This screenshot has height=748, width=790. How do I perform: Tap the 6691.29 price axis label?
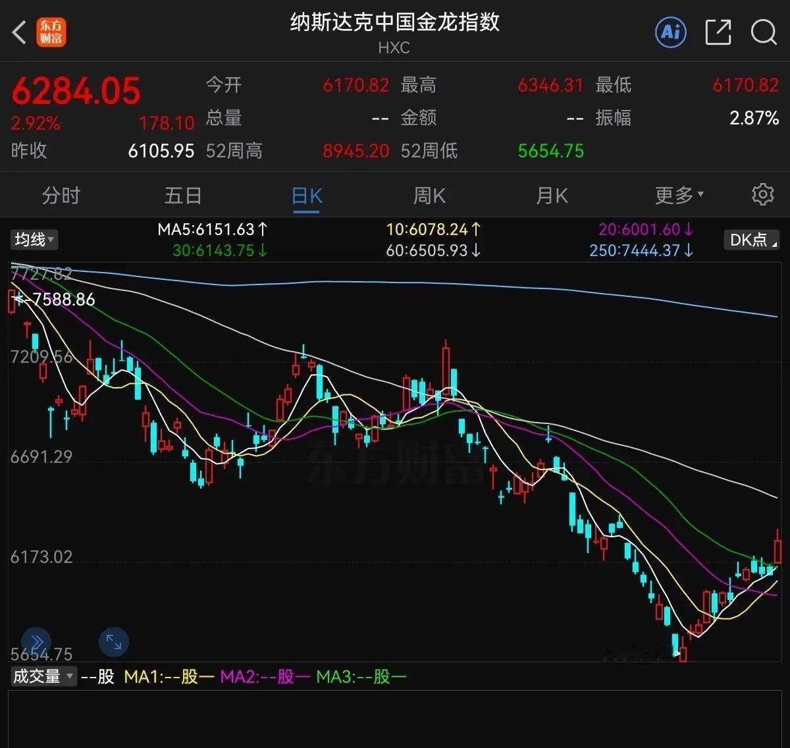(x=41, y=456)
